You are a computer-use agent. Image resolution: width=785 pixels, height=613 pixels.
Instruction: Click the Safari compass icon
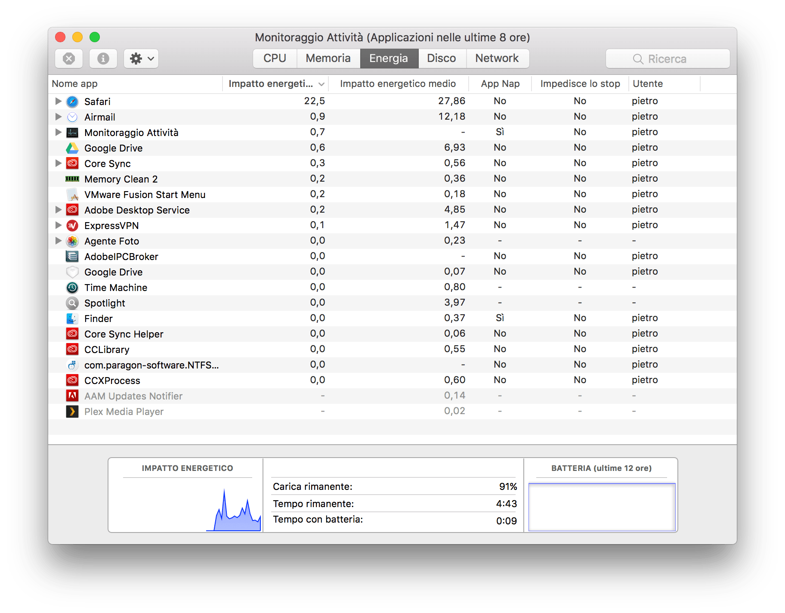72,102
